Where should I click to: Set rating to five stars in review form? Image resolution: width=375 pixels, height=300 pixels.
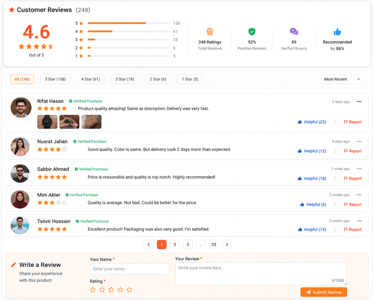(x=129, y=290)
